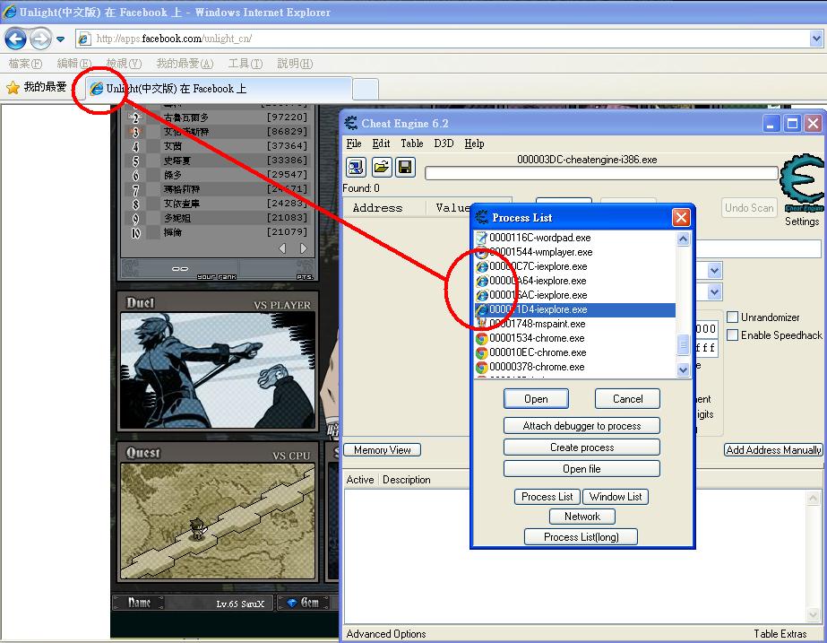Click Create process button
Image resolution: width=827 pixels, height=643 pixels.
point(581,447)
